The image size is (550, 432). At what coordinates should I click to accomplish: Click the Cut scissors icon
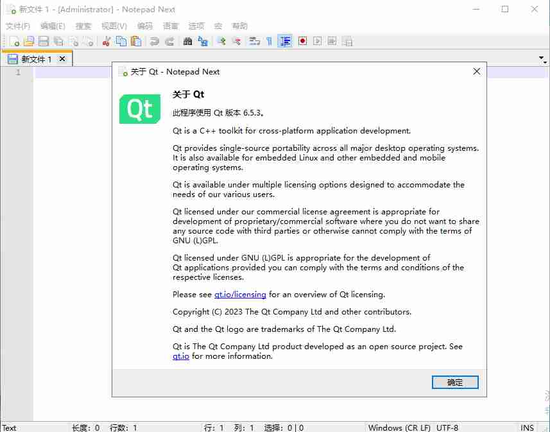107,41
